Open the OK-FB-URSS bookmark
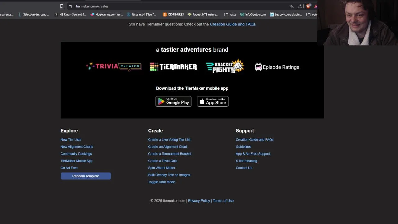This screenshot has height=224, width=398. coord(173,15)
